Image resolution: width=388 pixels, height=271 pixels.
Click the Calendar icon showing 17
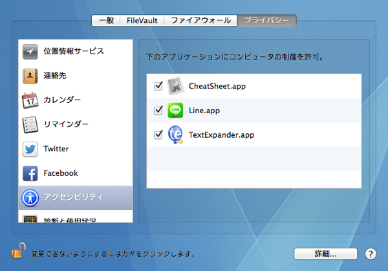(x=30, y=100)
